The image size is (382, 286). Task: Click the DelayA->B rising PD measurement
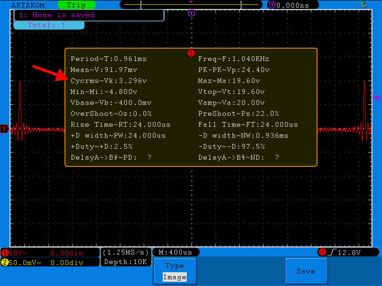111,158
